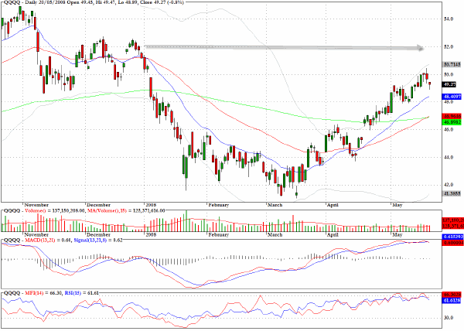The width and height of the screenshot is (464, 331).
Task: Click the gray 41.3855 lower band value tag
Action: (452, 193)
